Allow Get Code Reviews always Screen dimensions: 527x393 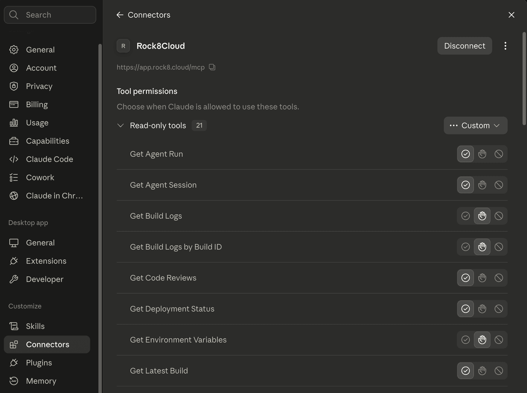click(466, 278)
